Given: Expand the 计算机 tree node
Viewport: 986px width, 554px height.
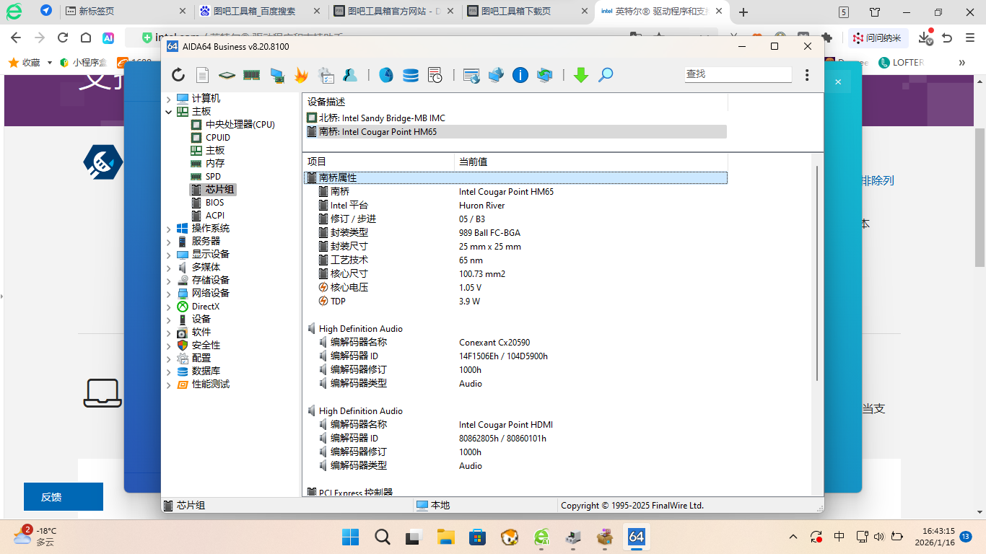Looking at the screenshot, I should point(169,99).
